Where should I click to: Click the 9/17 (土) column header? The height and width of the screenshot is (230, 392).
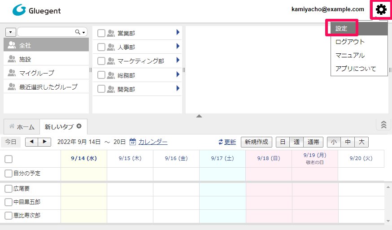(x=222, y=159)
